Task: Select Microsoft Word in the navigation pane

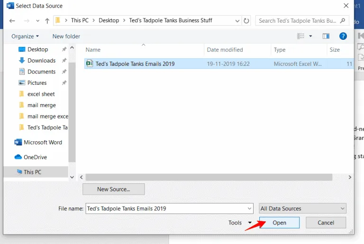Action: (x=43, y=142)
